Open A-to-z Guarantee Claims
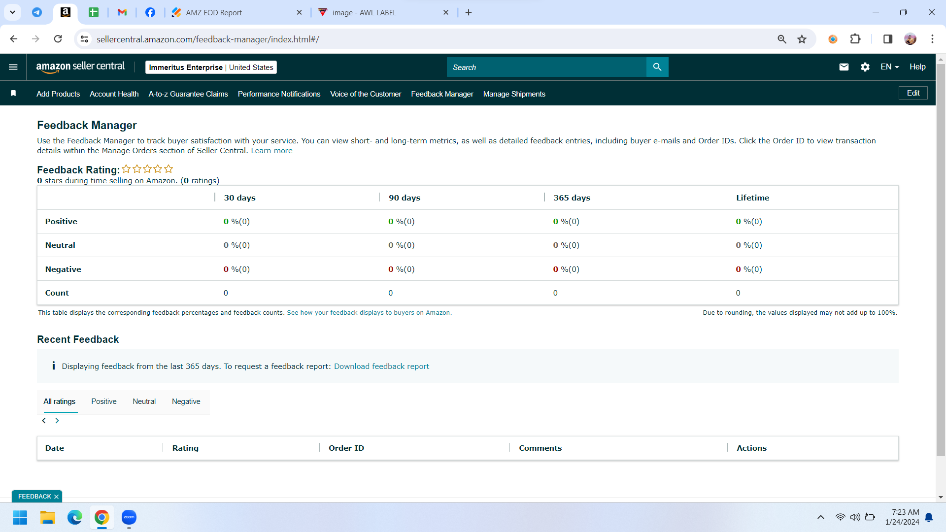Screen dimensions: 946x532 tap(188, 94)
